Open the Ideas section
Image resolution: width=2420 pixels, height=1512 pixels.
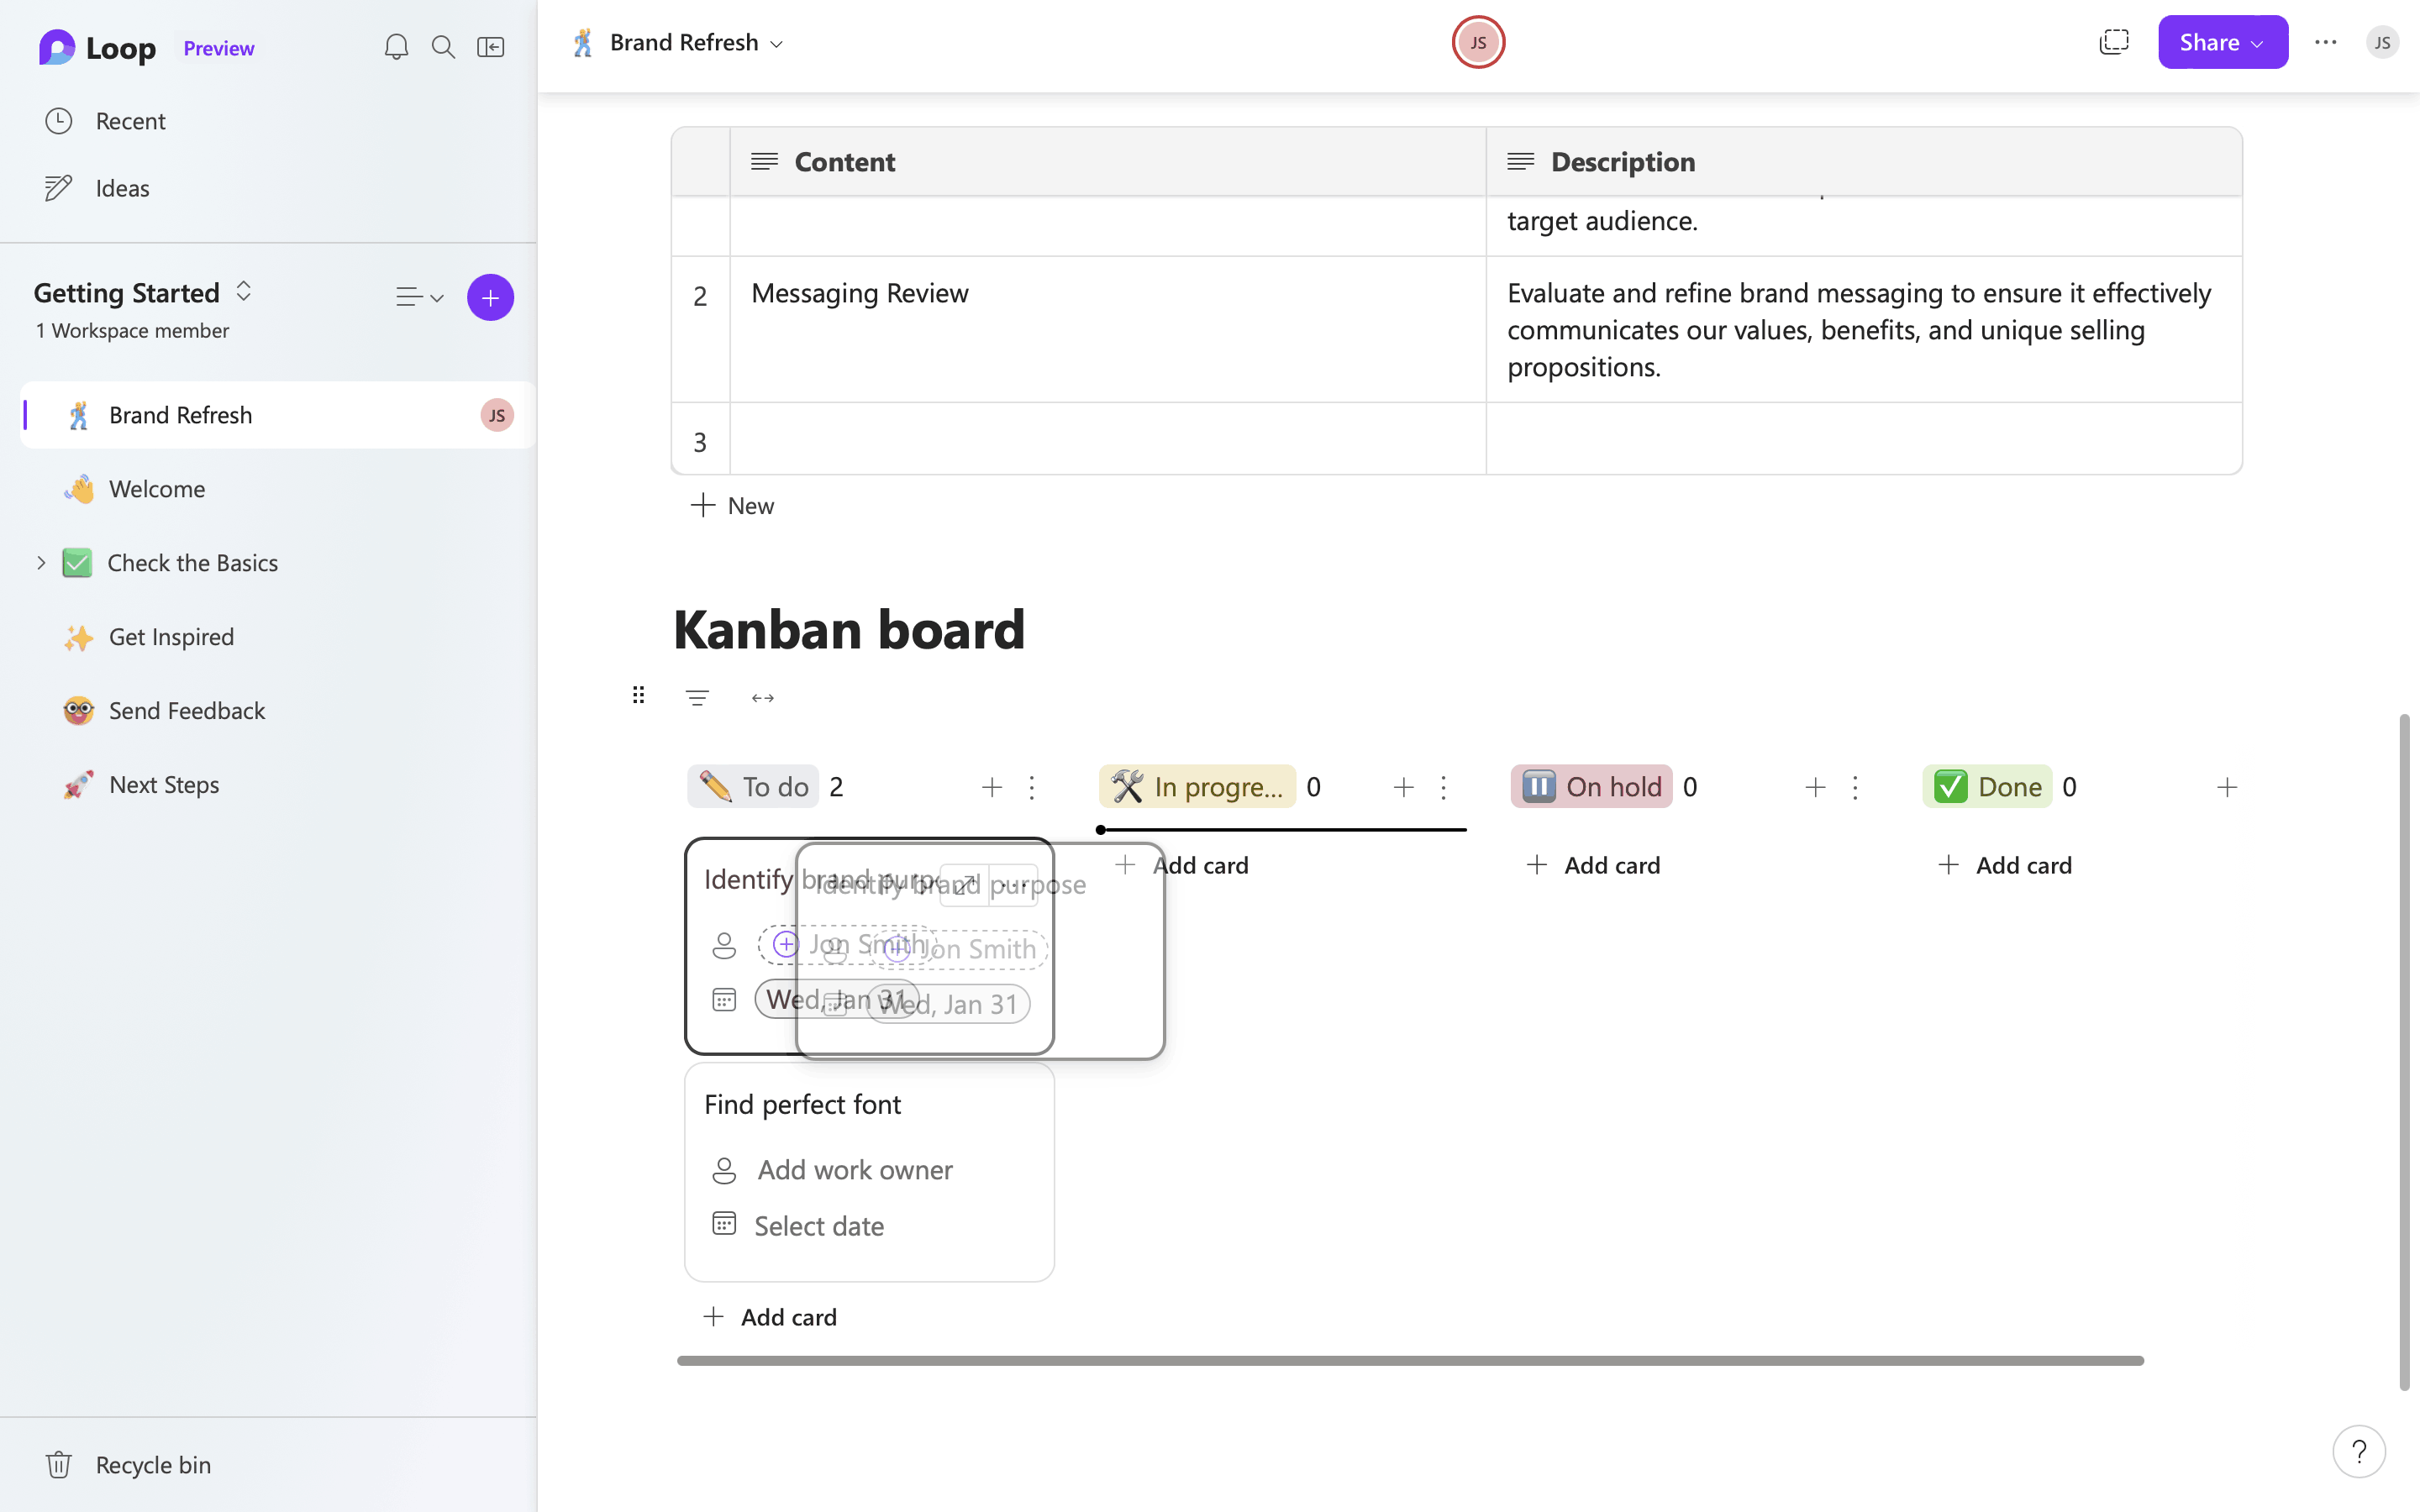(122, 188)
